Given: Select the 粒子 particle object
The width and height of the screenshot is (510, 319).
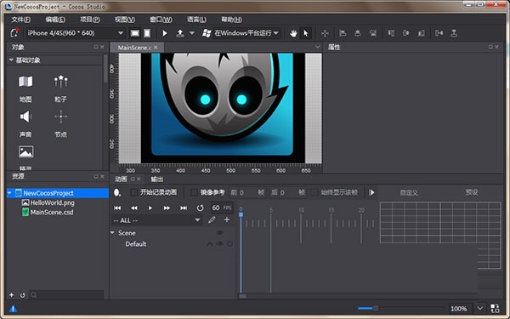Looking at the screenshot, I should (61, 88).
